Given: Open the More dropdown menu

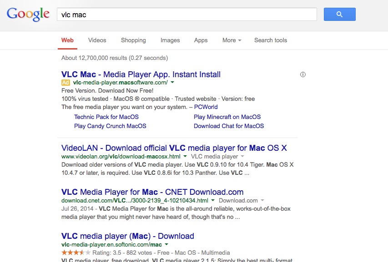Looking at the screenshot, I should 232,40.
